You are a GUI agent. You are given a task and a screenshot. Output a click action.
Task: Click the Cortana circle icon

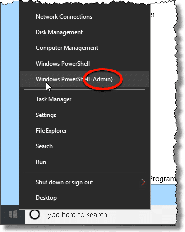click(35, 214)
